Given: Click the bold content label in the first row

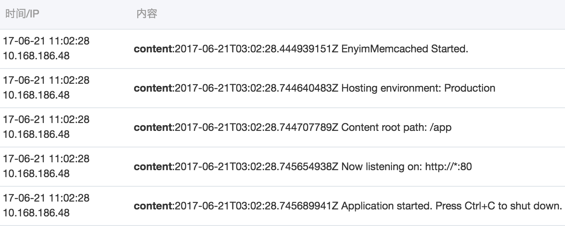Looking at the screenshot, I should tap(153, 49).
